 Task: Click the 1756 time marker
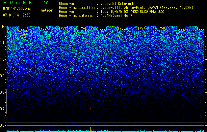tap(121, 28)
